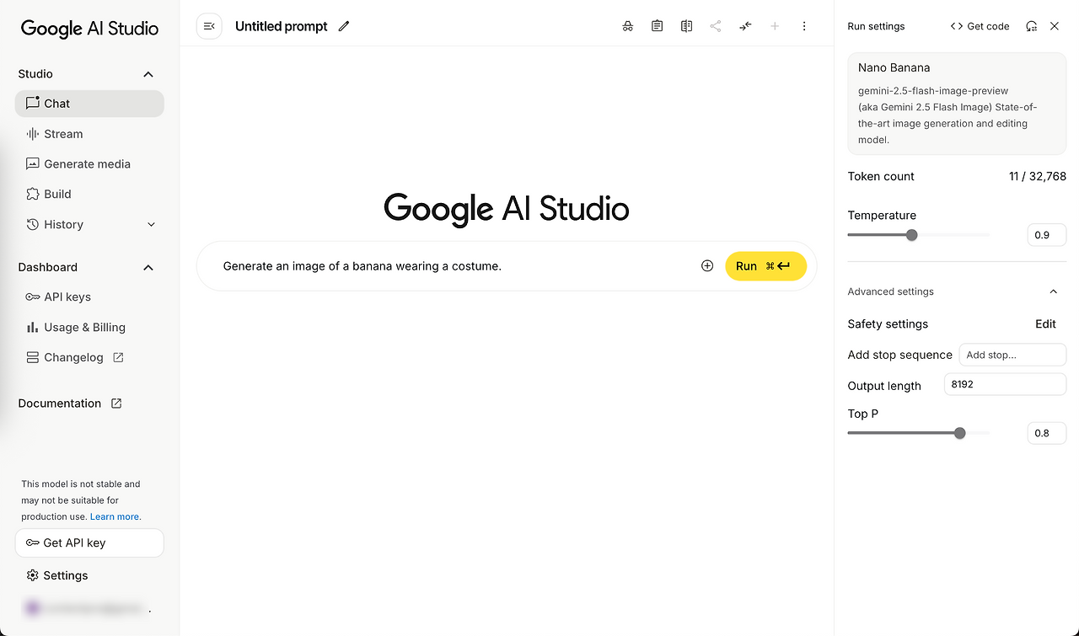Click the Temperature value field showing 0.9
Image resolution: width=1079 pixels, height=636 pixels.
coord(1047,235)
